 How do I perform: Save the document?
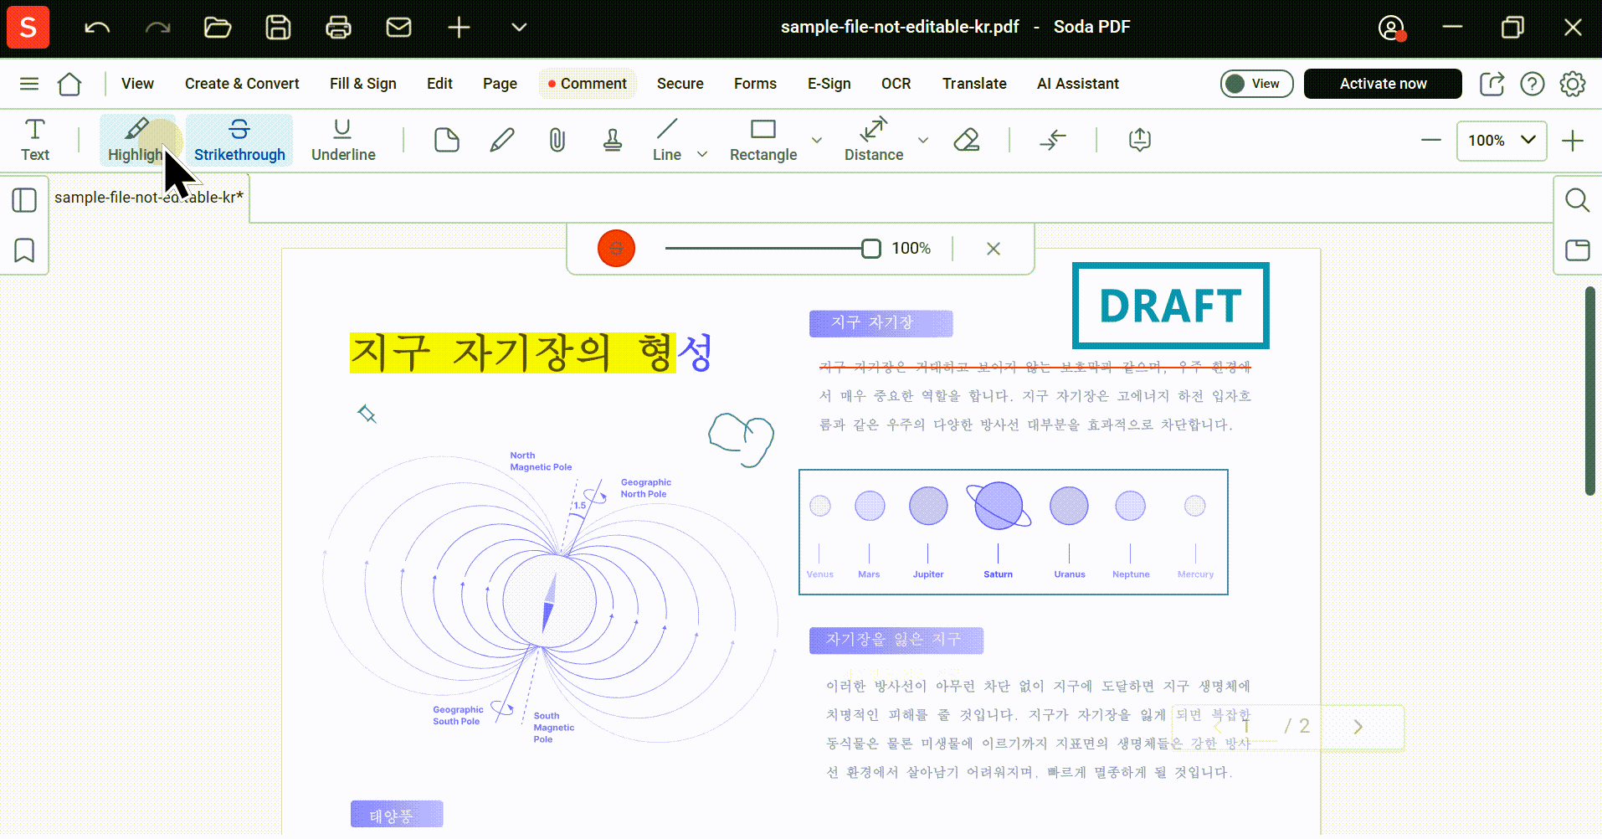(278, 28)
